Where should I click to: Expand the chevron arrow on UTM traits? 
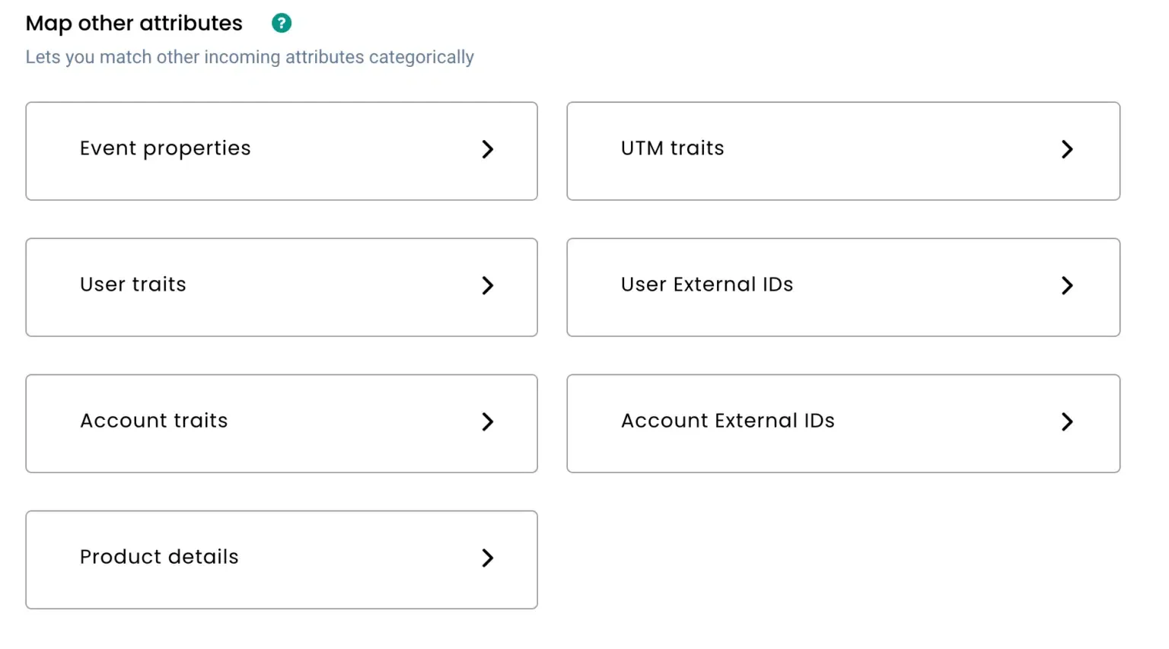pyautogui.click(x=1067, y=149)
